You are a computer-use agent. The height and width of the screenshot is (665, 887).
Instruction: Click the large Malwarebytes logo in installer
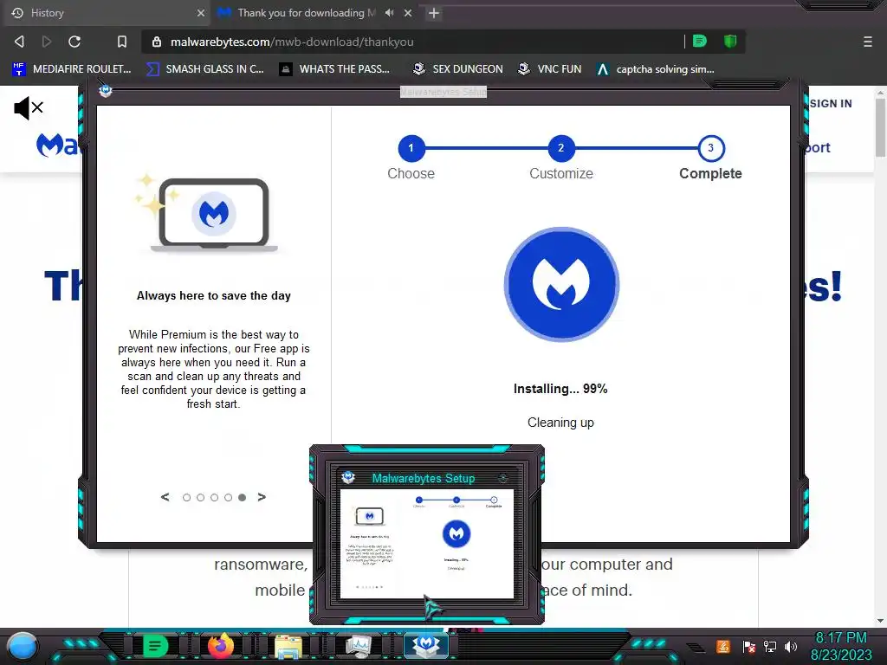561,284
